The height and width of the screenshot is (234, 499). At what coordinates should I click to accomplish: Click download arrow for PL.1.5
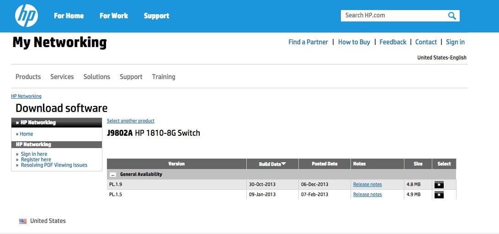[439, 195]
